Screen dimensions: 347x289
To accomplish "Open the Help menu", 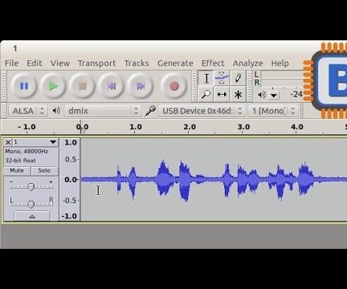I will tap(280, 63).
